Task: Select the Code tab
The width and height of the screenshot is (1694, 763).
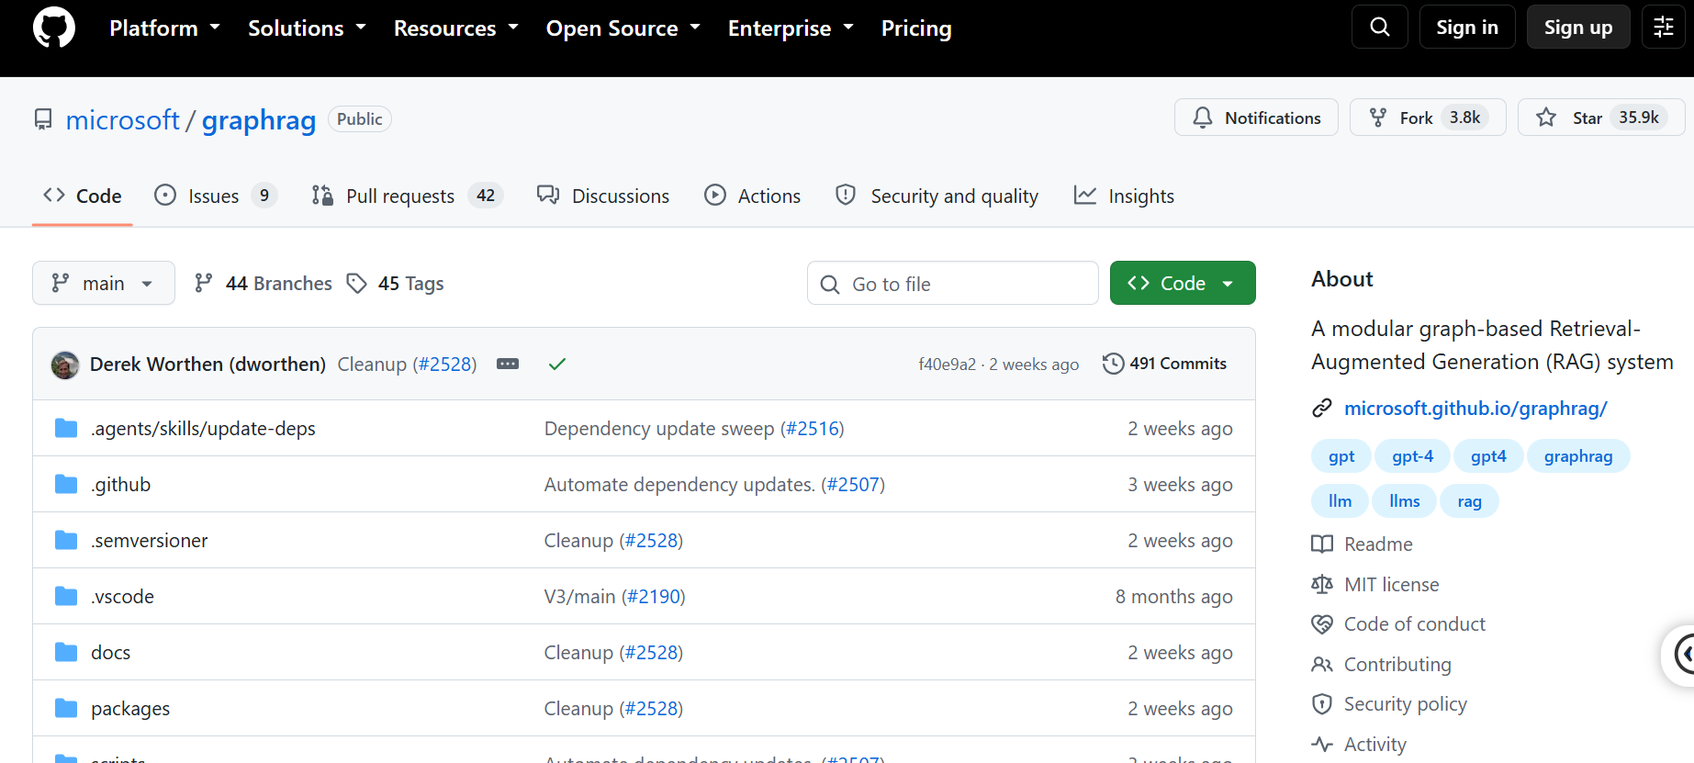Action: 83,196
